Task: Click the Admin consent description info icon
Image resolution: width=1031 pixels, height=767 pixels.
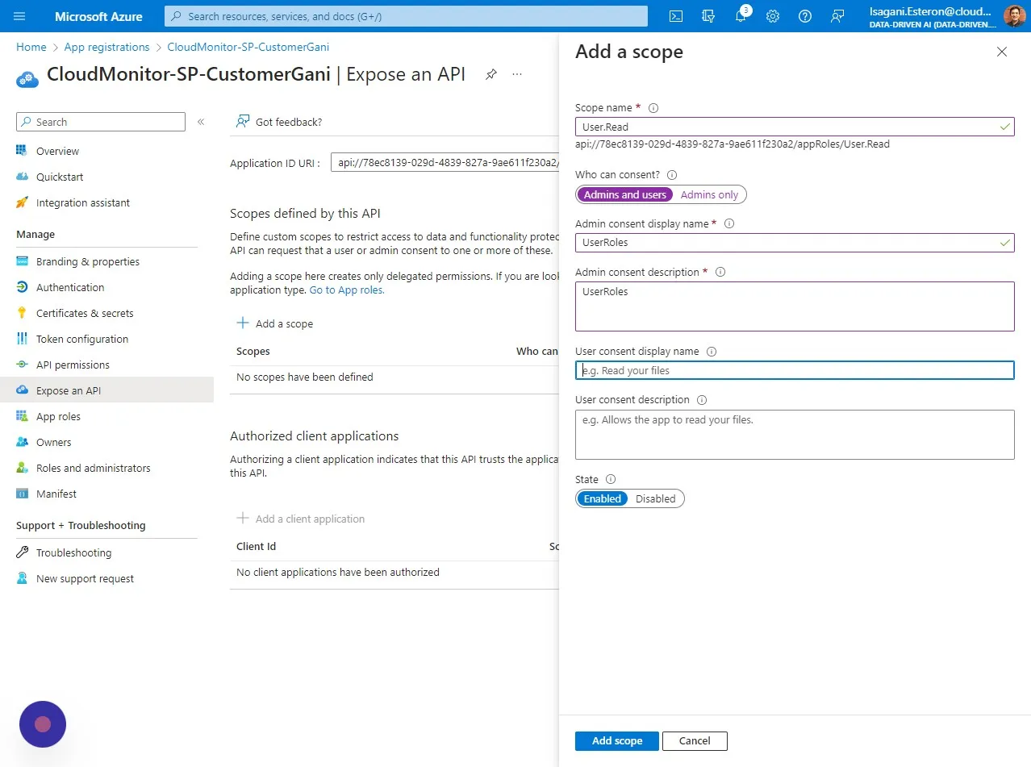Action: tap(720, 273)
